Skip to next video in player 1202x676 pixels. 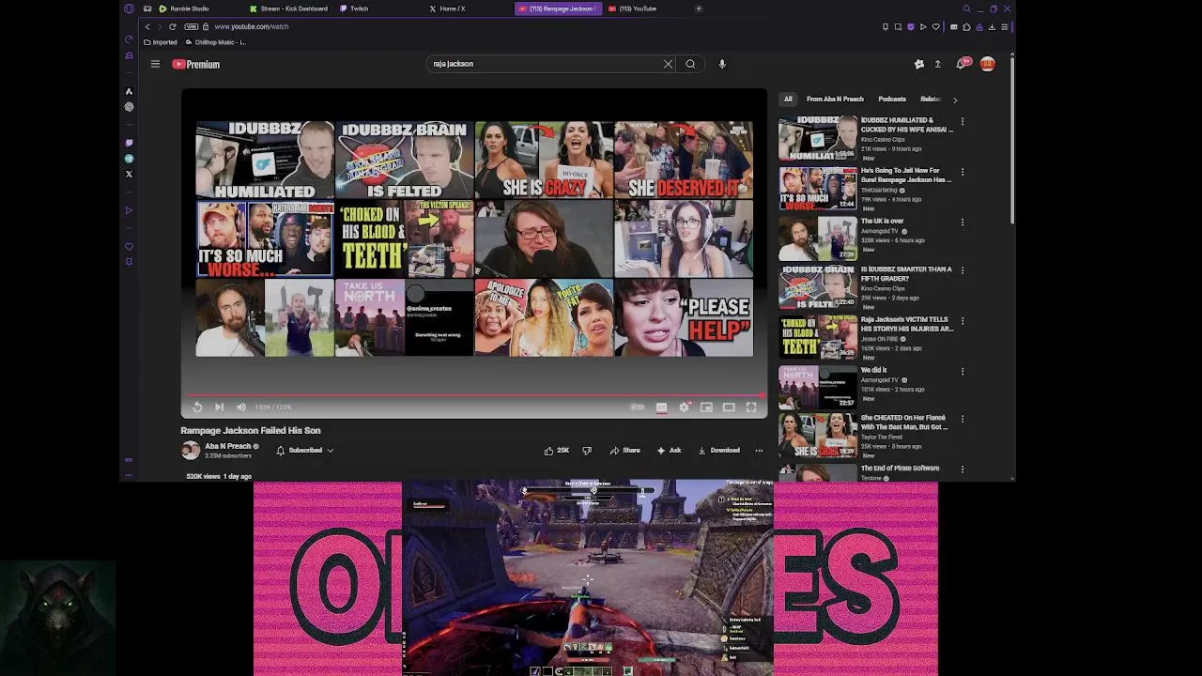pos(219,407)
